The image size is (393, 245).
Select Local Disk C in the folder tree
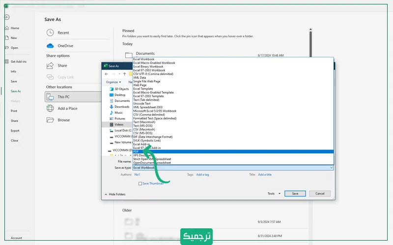[x=121, y=130]
